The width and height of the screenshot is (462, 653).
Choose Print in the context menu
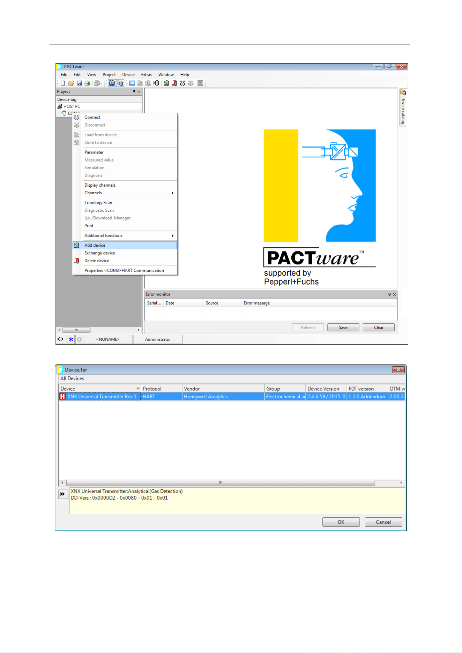click(125, 226)
